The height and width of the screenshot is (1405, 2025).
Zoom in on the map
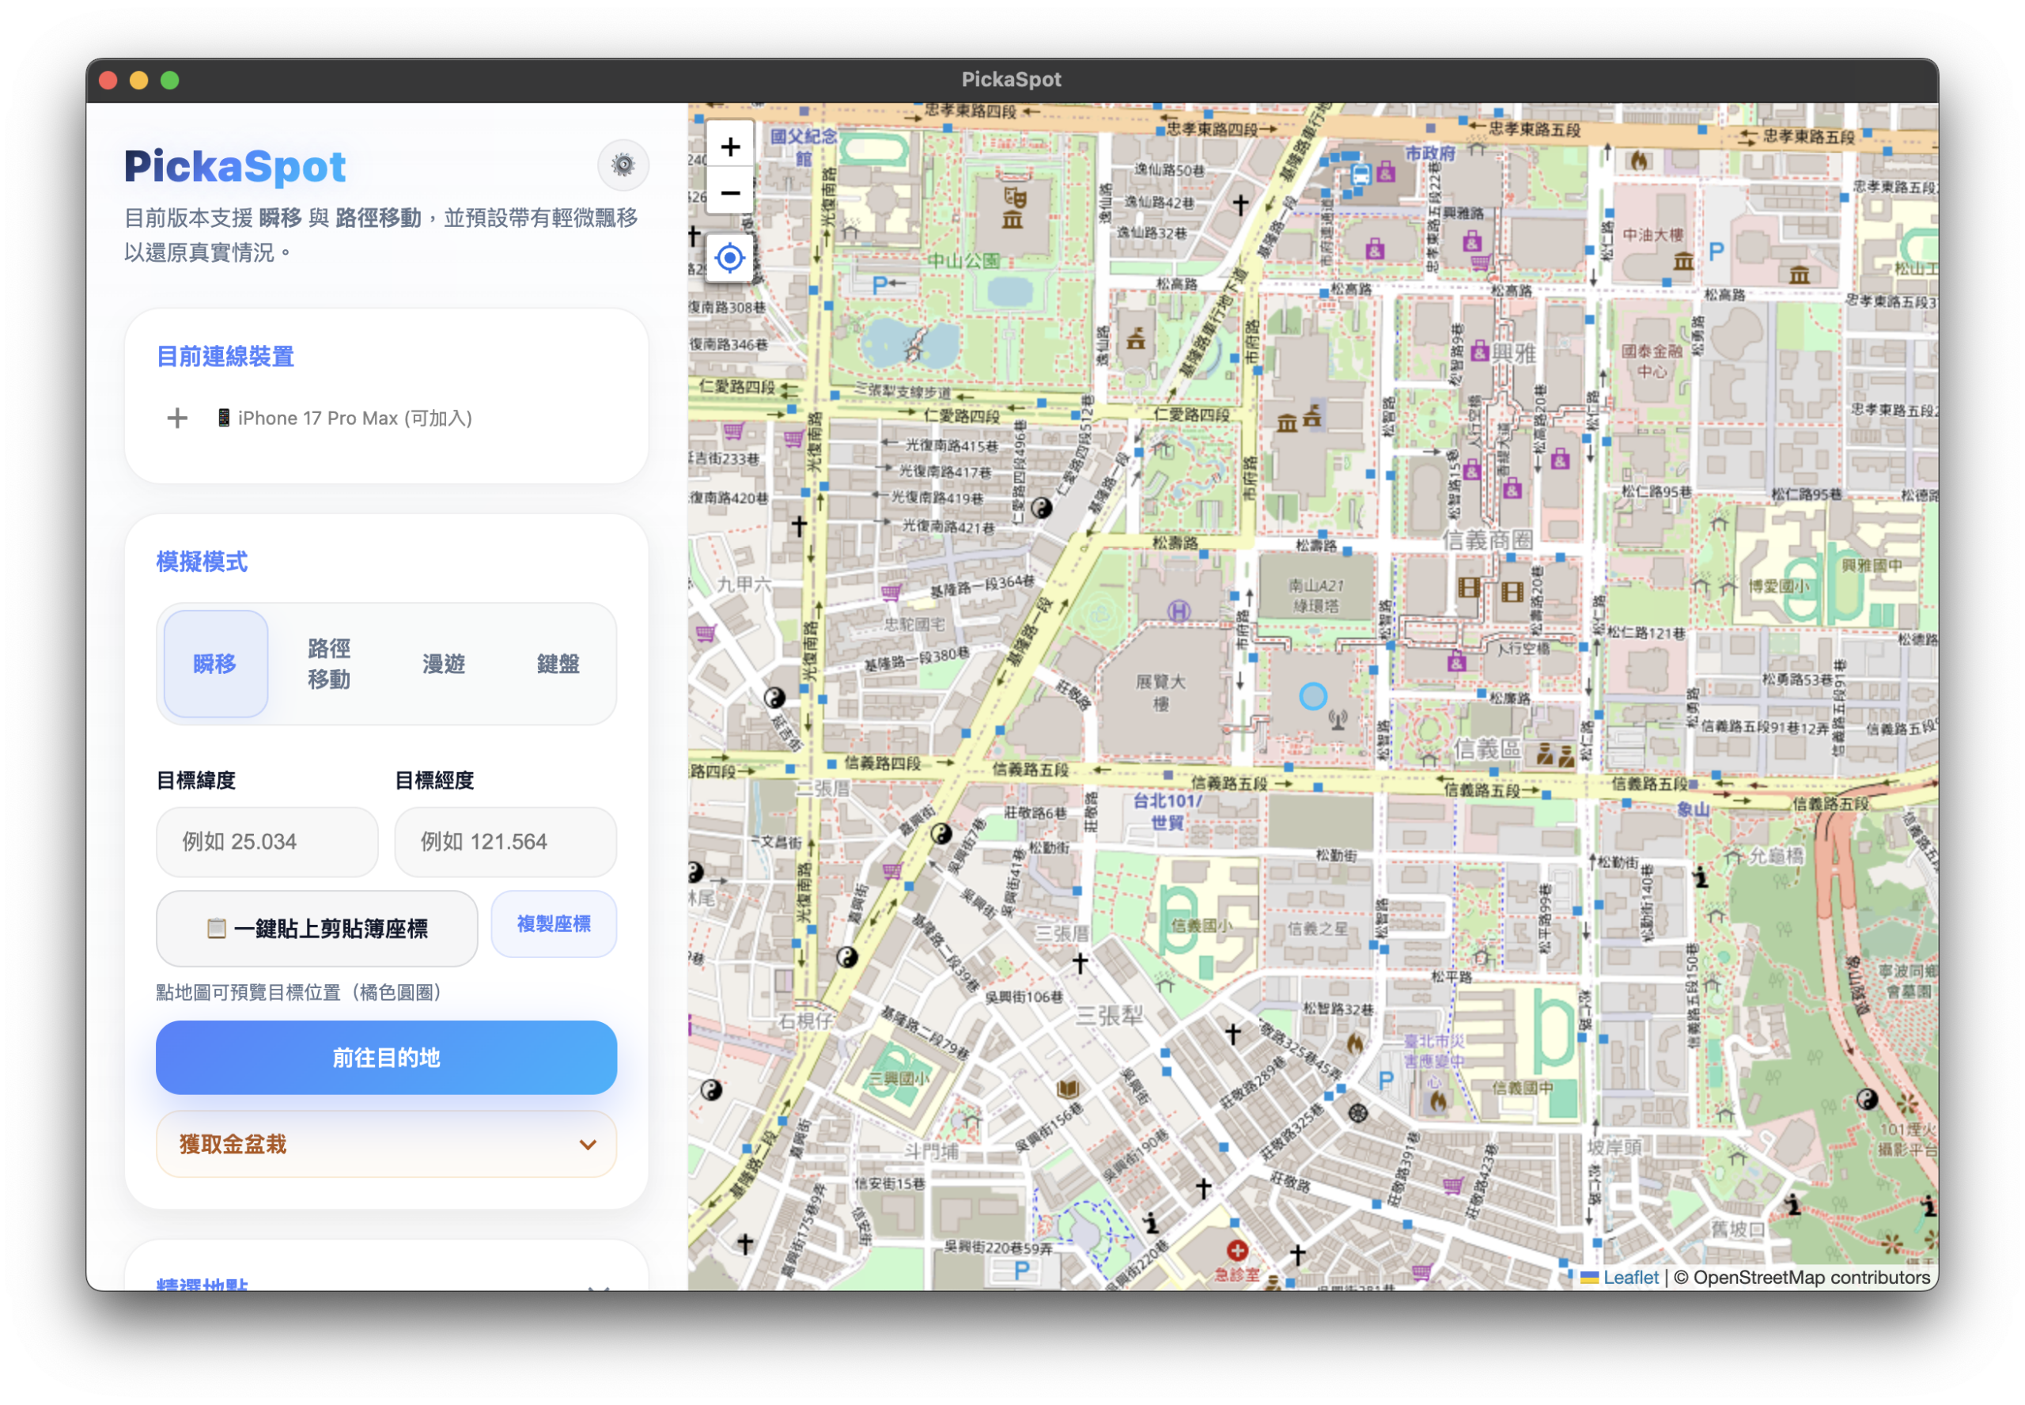[x=730, y=146]
